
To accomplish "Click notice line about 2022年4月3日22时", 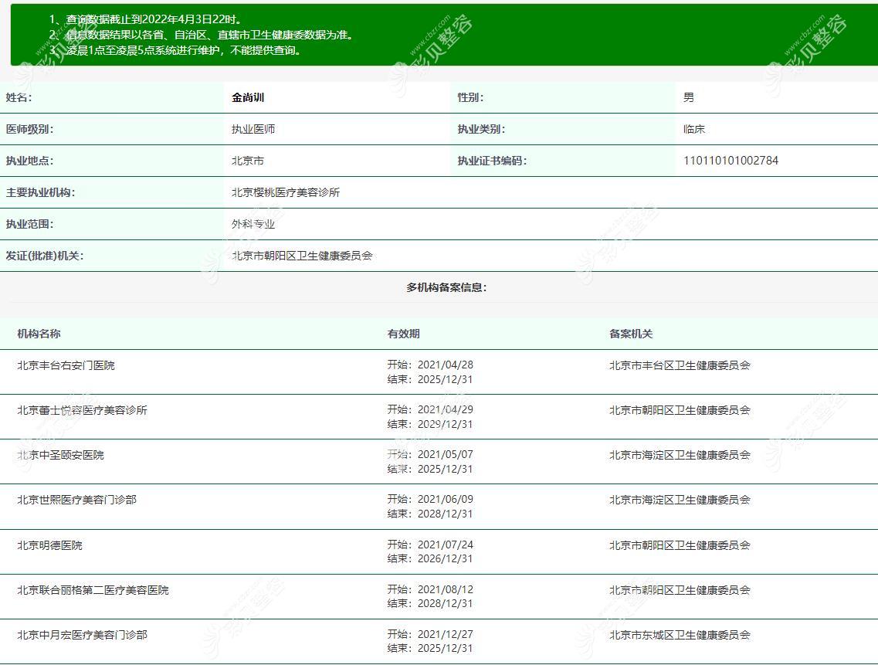I will click(x=146, y=19).
